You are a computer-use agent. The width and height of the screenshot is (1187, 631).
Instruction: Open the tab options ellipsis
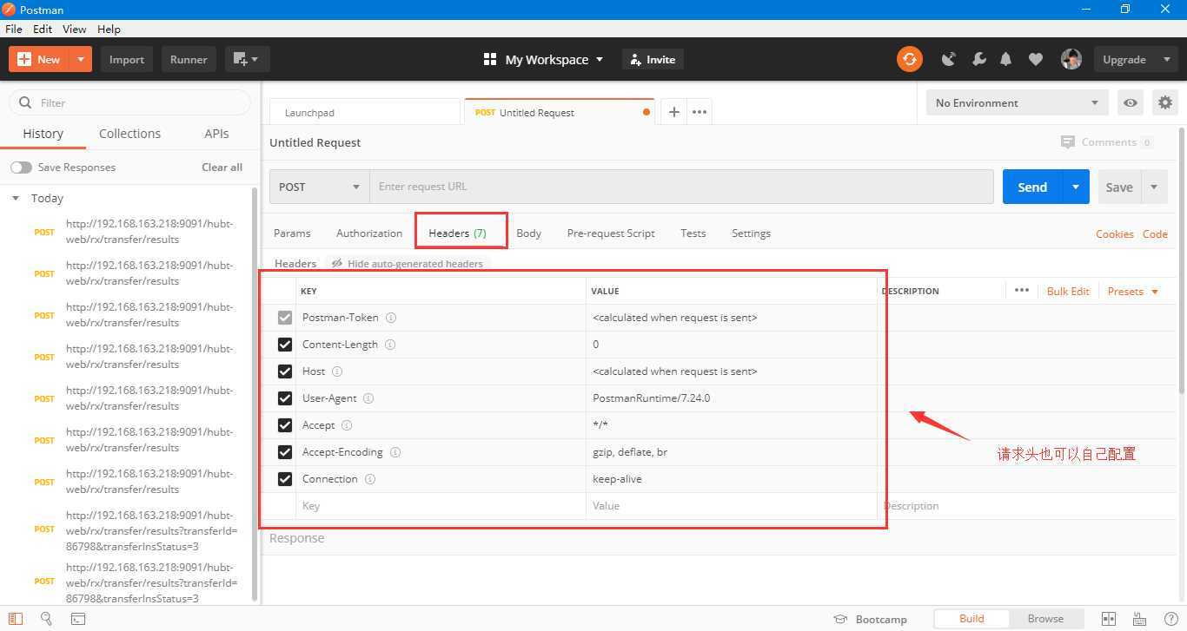tap(700, 112)
